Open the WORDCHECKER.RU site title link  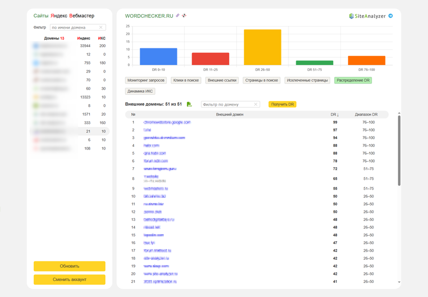coord(149,16)
